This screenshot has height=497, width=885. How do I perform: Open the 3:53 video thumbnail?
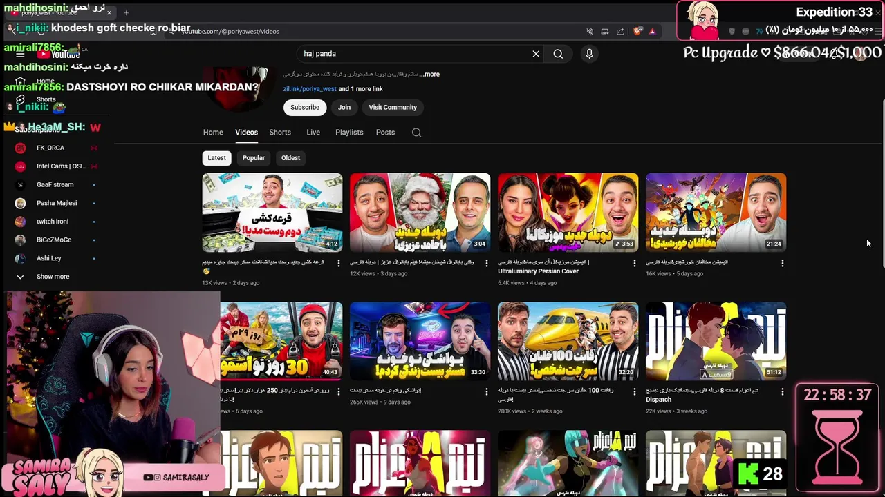point(568,213)
